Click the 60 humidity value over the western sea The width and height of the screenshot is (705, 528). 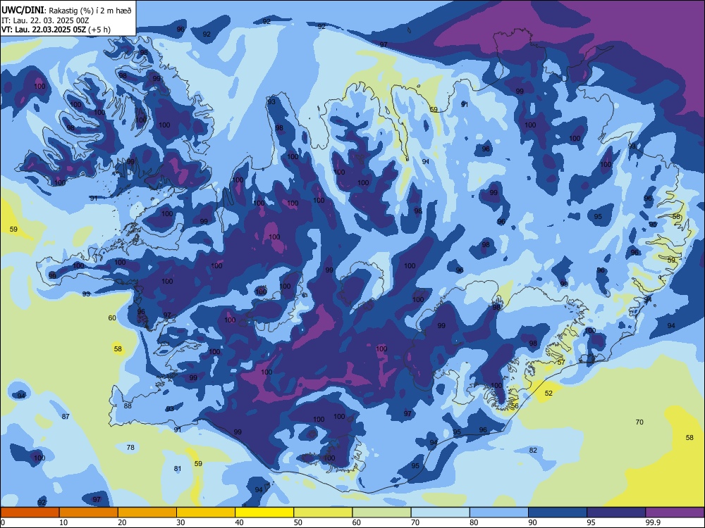click(112, 318)
